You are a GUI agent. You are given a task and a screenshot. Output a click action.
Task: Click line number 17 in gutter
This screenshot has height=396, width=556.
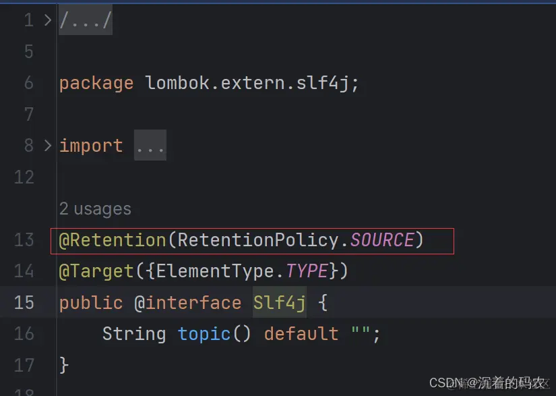pos(24,365)
